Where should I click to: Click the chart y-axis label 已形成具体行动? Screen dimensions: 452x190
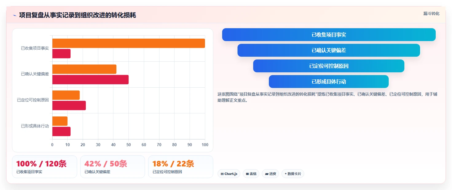(x=35, y=126)
